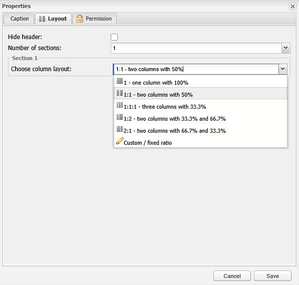Open the Permission tab
This screenshot has height=285, width=299.
[95, 19]
